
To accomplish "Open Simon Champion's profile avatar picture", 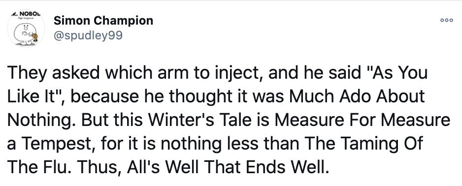I will pyautogui.click(x=26, y=29).
